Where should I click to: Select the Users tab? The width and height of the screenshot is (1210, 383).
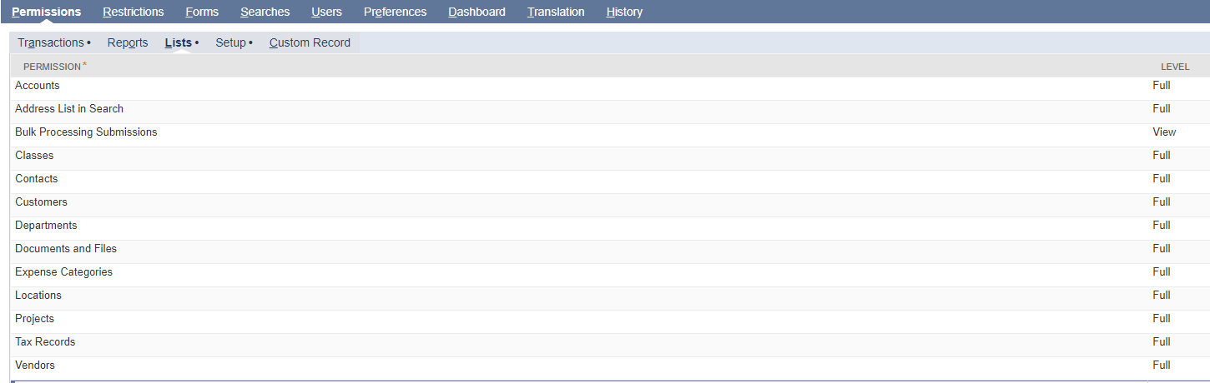[327, 12]
